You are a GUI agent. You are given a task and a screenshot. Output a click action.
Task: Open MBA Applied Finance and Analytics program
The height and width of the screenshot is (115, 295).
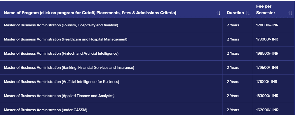tap(59, 96)
